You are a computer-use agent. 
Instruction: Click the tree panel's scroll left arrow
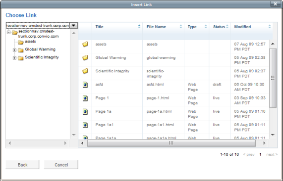pos(10,143)
